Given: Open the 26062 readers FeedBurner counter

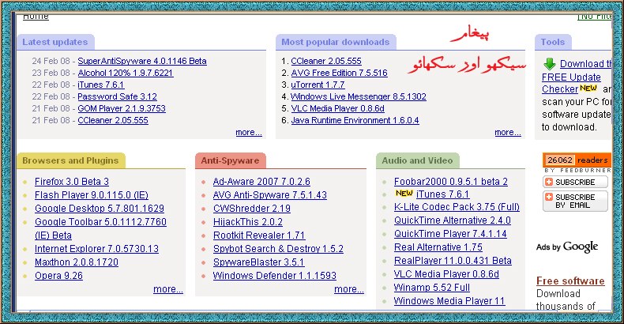Looking at the screenshot, I should pos(577,160).
